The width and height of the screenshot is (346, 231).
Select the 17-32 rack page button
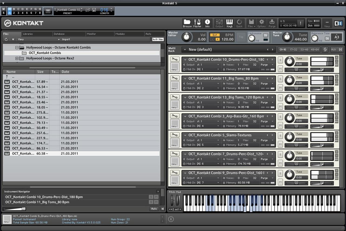294,50
